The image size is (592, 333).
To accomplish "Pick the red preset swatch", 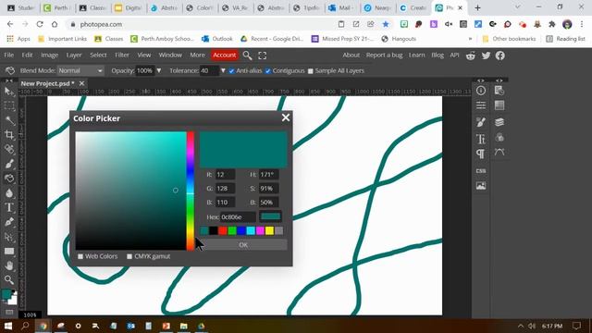I will pos(223,230).
